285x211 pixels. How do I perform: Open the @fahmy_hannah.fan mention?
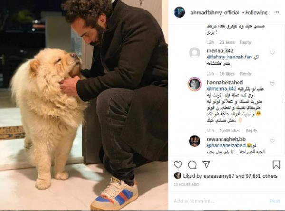point(229,57)
